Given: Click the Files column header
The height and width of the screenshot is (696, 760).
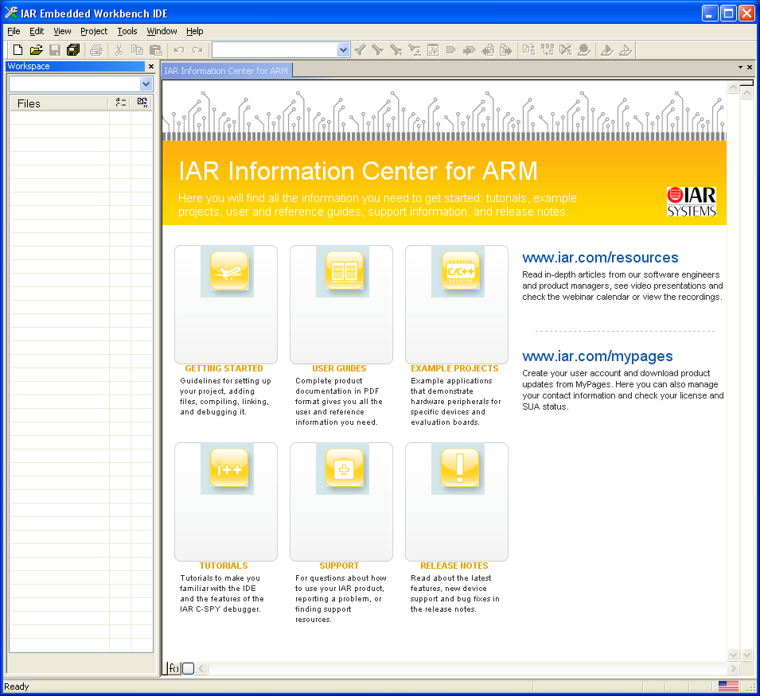Looking at the screenshot, I should 58,103.
